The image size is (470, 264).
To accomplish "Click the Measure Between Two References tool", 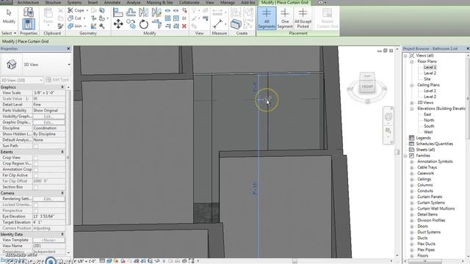I will point(218,24).
